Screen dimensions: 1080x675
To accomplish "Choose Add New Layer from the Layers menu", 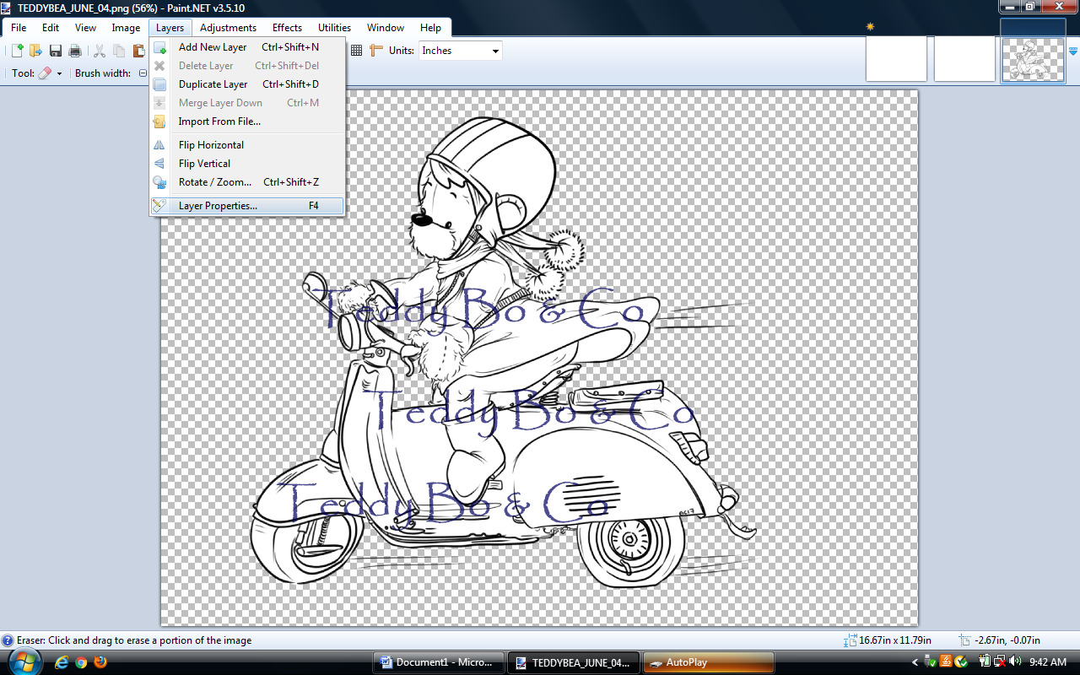I will 247,47.
